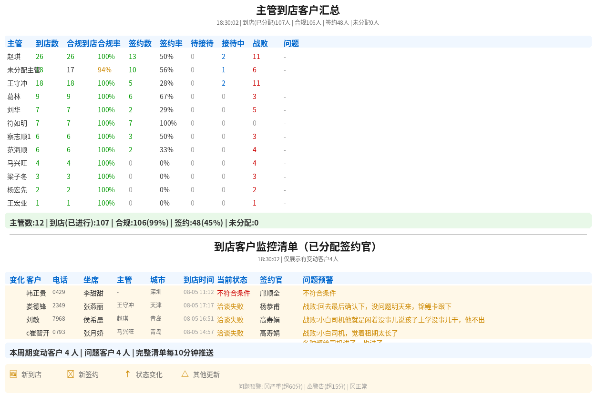This screenshot has width=596, height=413.
Task: Click the 待接待 column header
Action: pyautogui.click(x=202, y=43)
